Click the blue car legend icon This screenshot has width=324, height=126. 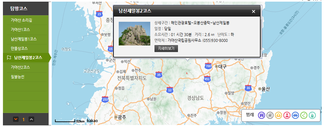(x=295, y=115)
